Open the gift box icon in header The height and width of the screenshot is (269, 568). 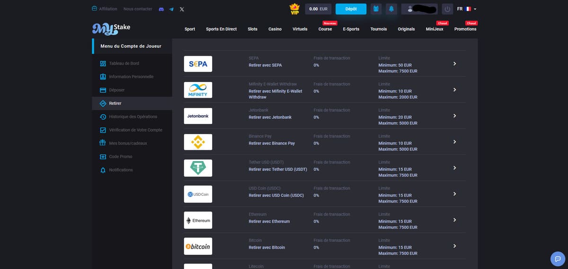tap(376, 9)
